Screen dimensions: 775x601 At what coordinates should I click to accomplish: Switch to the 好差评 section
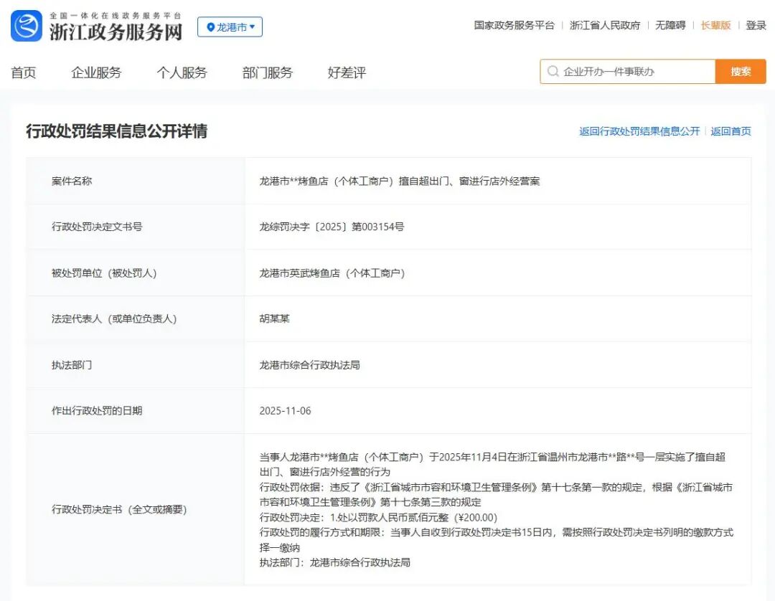coord(347,72)
